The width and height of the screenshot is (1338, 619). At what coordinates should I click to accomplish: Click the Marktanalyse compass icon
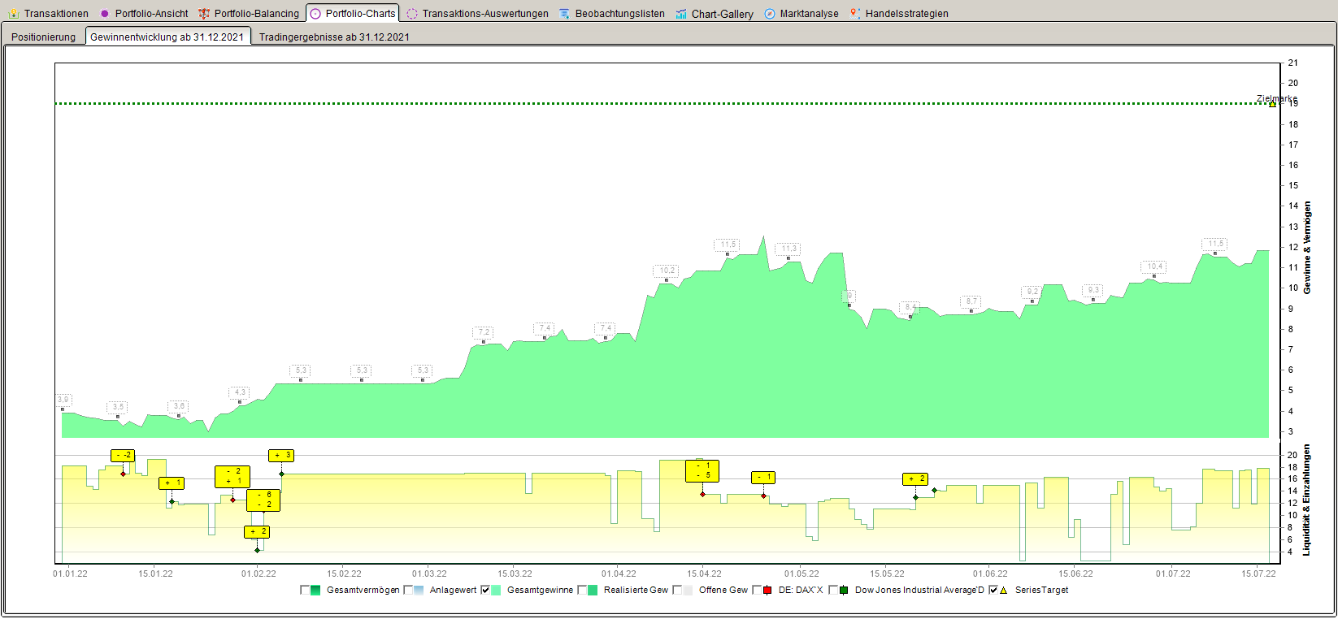(770, 14)
